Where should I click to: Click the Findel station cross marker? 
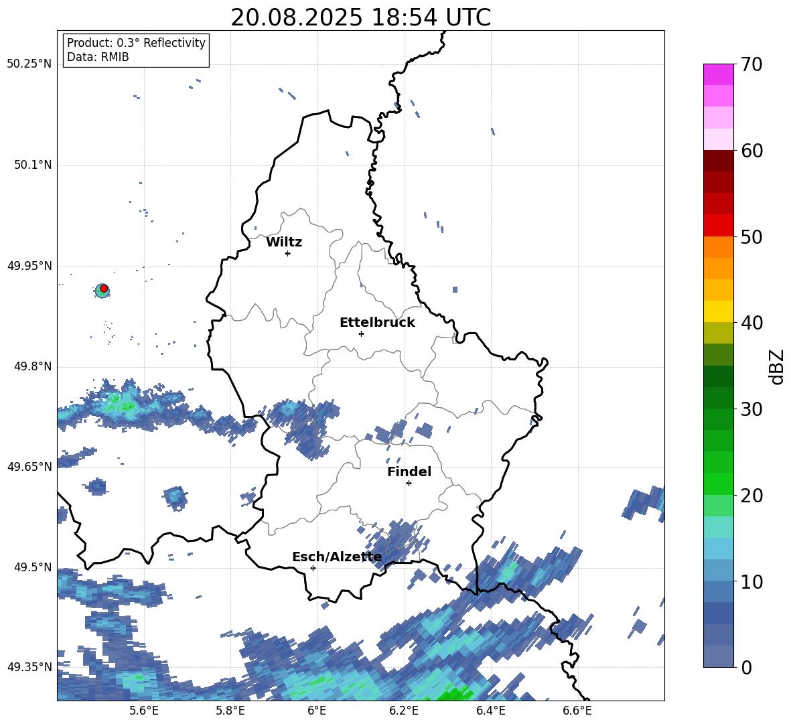point(409,484)
